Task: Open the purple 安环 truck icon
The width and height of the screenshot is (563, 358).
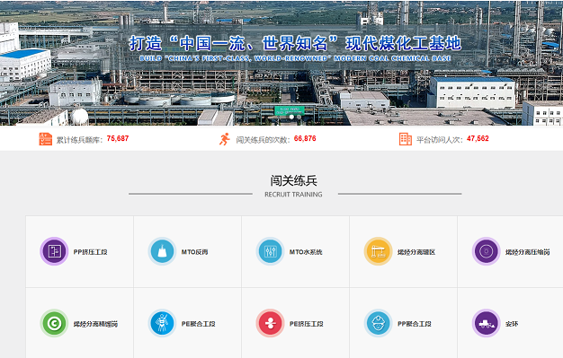Action: (487, 323)
